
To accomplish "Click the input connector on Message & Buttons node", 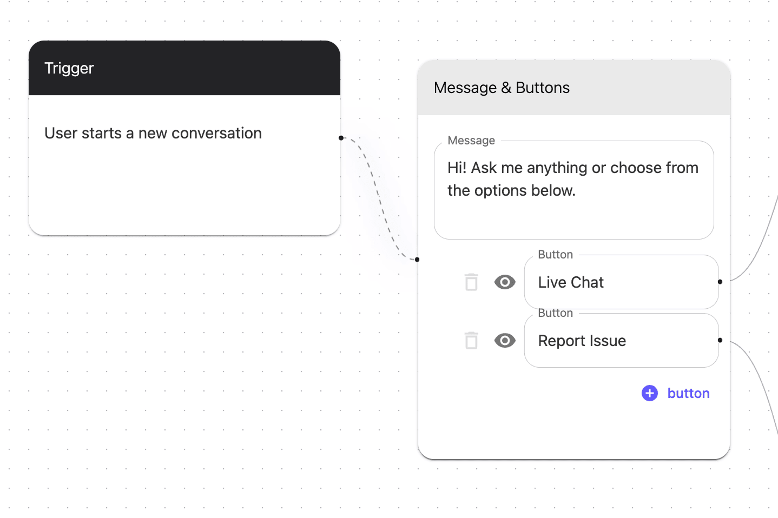I will point(417,260).
